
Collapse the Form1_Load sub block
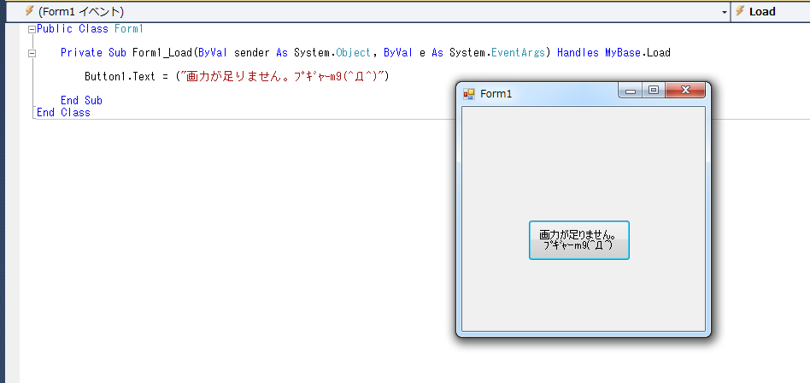point(32,53)
